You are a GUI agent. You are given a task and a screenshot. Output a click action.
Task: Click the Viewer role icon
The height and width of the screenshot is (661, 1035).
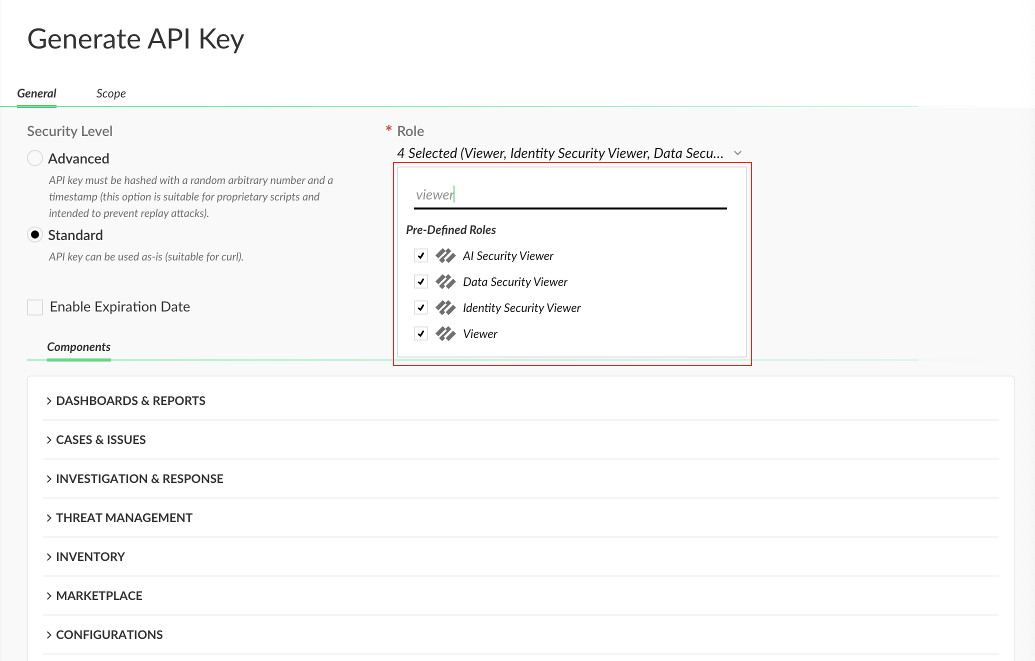(x=445, y=334)
